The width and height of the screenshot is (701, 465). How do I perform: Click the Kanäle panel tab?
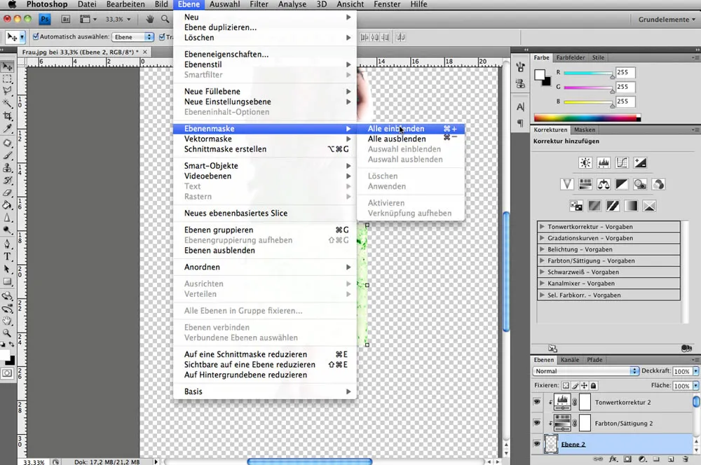tap(569, 359)
